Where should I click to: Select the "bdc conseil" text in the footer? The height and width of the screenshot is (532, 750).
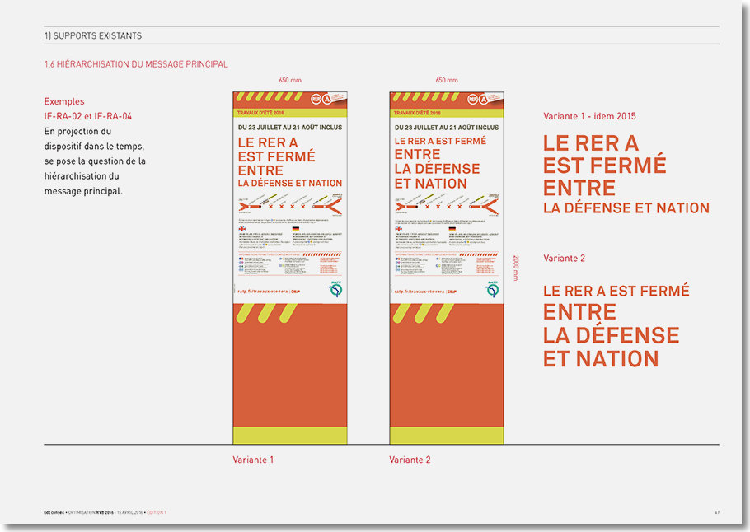pos(54,512)
